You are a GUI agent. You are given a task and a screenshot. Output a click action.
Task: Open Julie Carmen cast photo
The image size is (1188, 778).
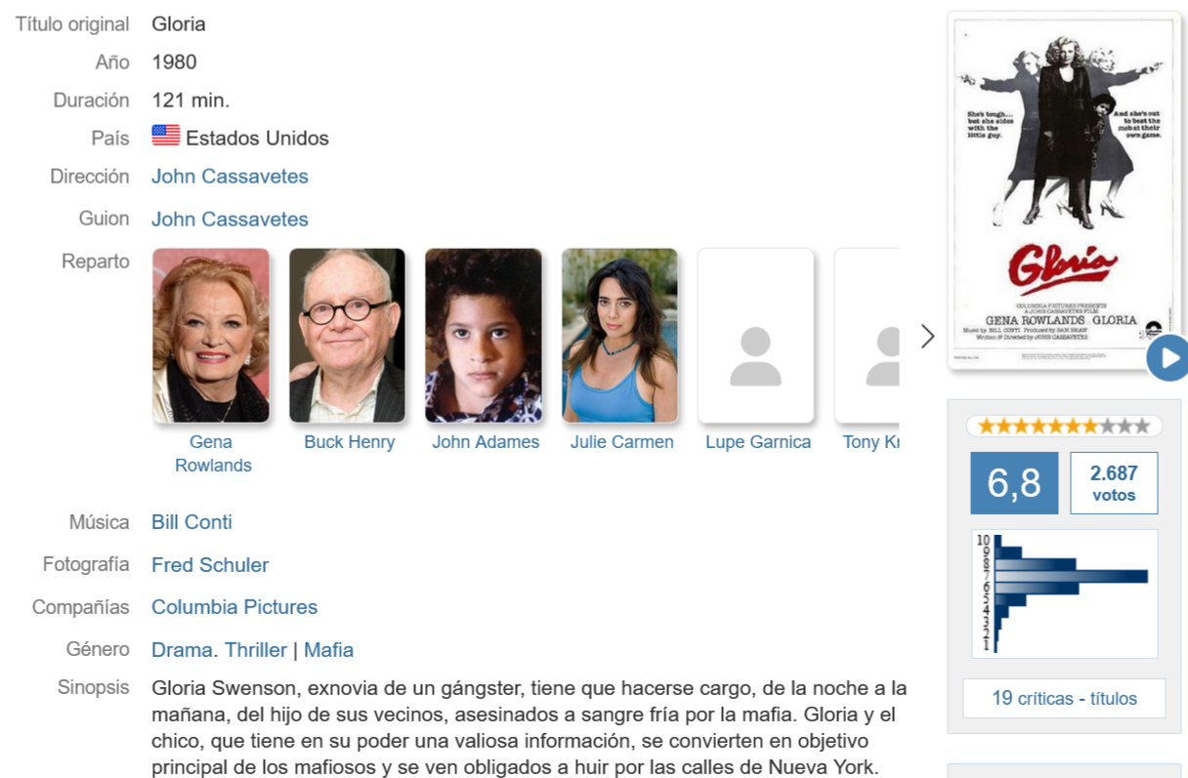619,335
